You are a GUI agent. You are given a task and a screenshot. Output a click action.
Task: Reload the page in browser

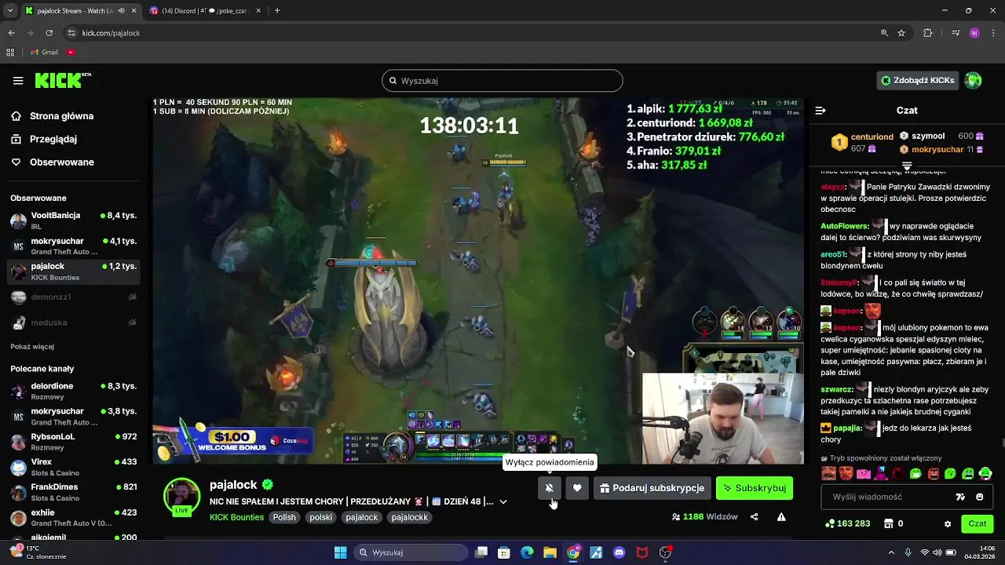(49, 33)
